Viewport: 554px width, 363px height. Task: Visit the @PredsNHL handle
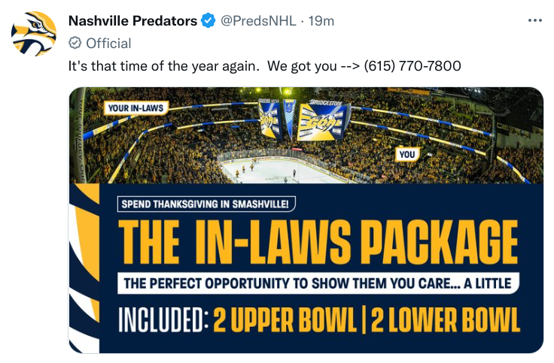coord(258,21)
